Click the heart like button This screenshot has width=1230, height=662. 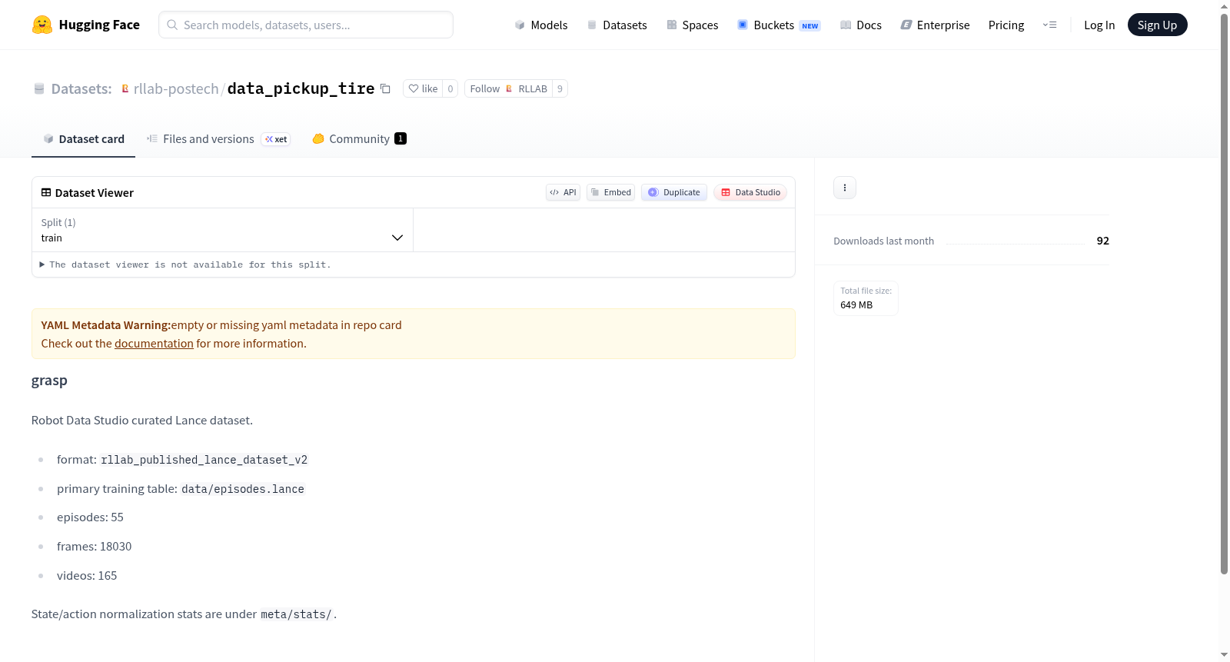point(423,88)
